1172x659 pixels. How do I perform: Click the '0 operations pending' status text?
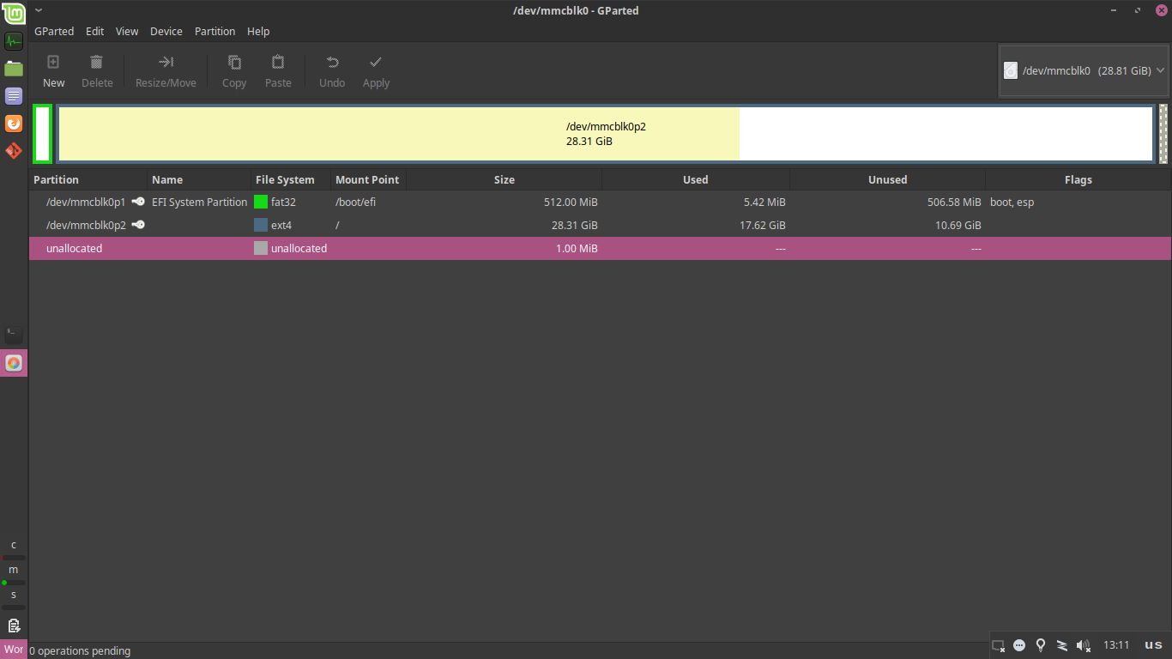80,651
